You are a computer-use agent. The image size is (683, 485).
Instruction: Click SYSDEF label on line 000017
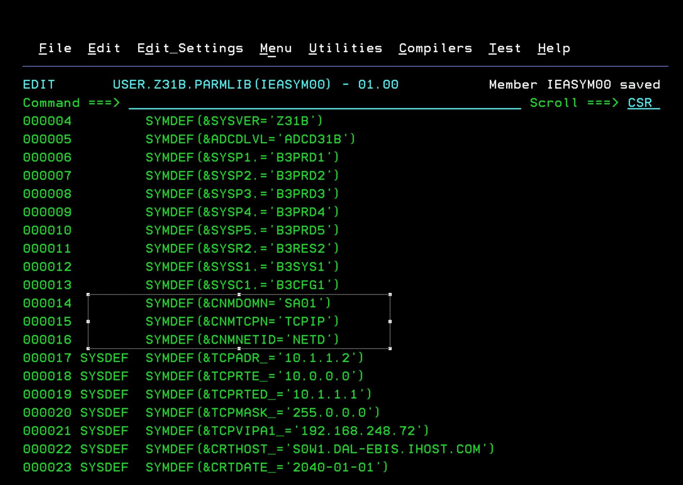[104, 358]
